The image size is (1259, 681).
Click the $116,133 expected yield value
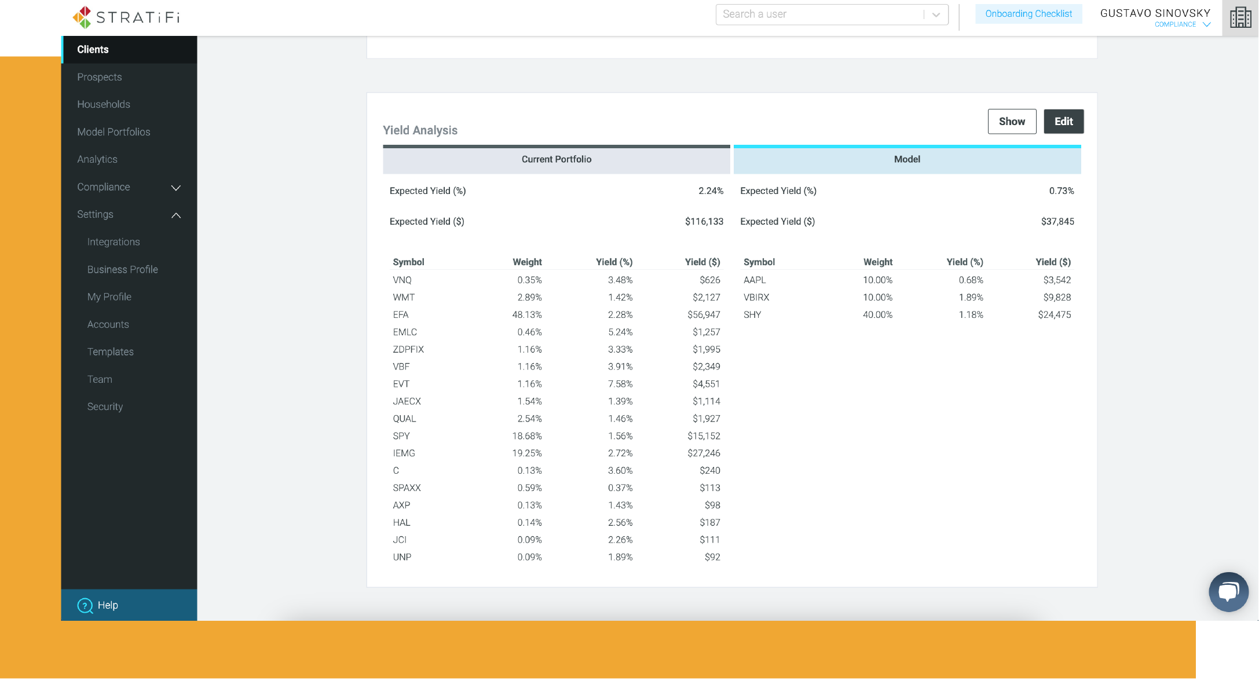coord(704,222)
